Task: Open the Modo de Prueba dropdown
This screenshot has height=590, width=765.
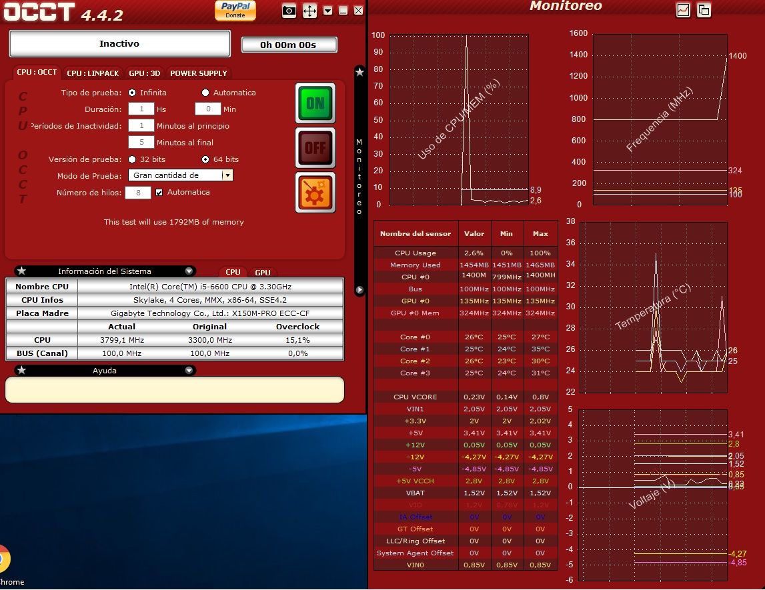Action: point(227,175)
